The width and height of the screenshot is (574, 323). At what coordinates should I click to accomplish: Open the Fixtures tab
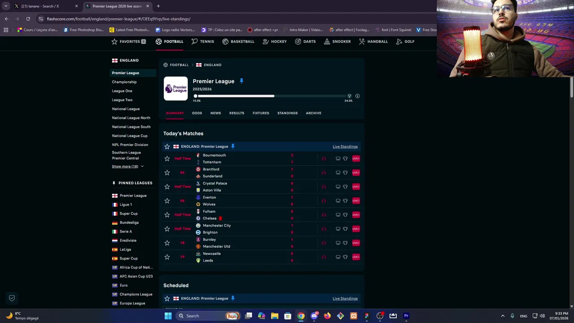point(261,113)
